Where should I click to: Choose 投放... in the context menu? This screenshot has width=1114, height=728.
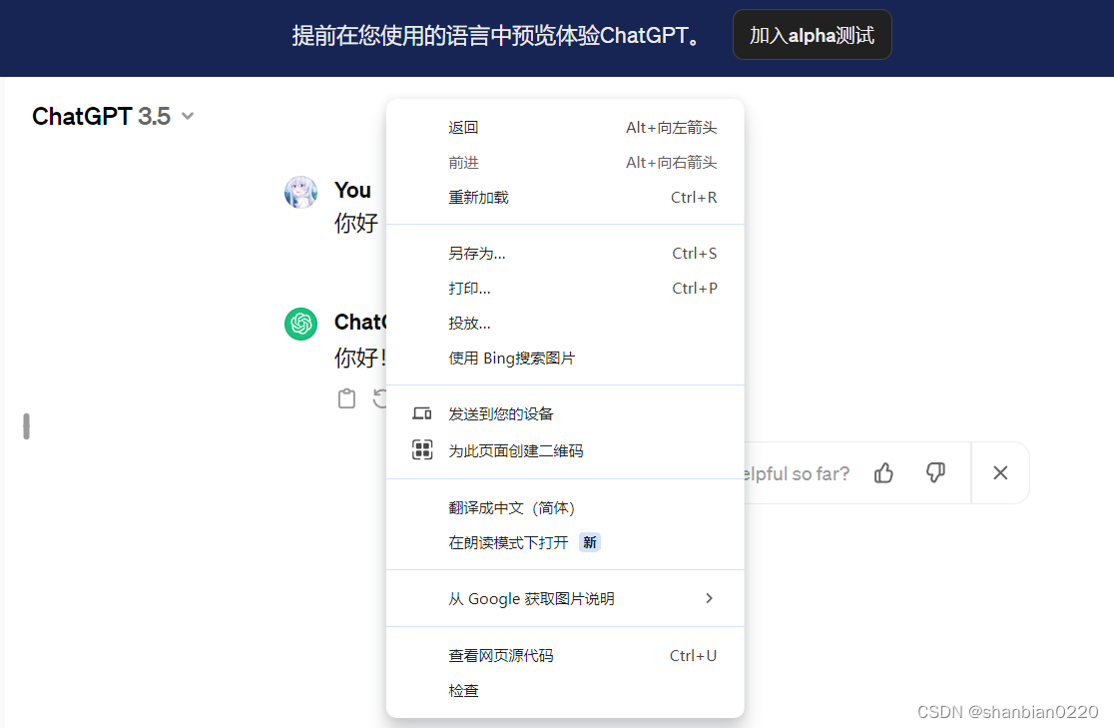(x=565, y=324)
